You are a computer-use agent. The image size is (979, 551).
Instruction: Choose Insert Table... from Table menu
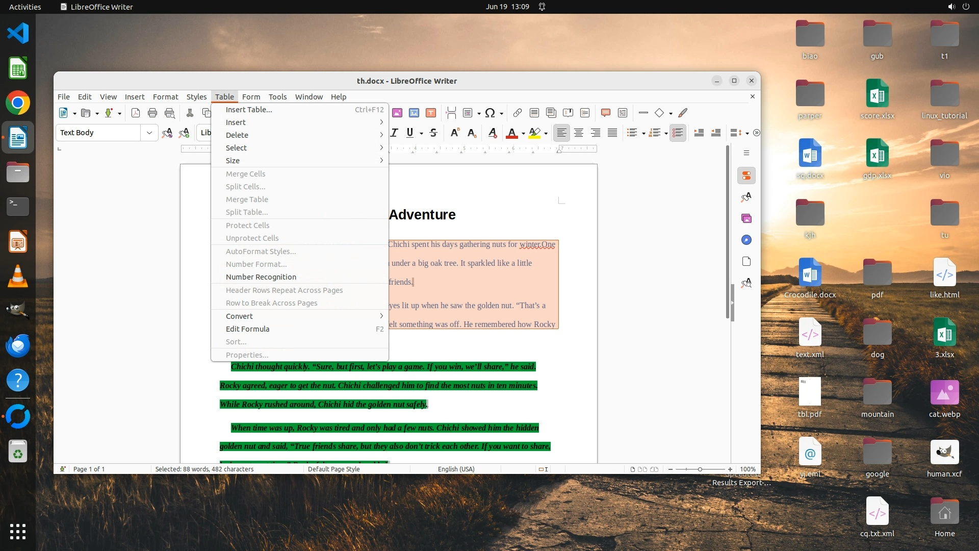tap(248, 110)
